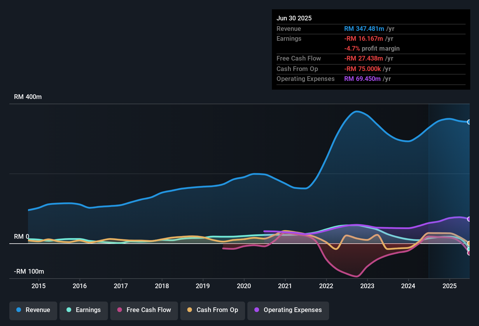
Task: Select the Operating Expenses endpoint circle marker
Action: pyautogui.click(x=469, y=219)
